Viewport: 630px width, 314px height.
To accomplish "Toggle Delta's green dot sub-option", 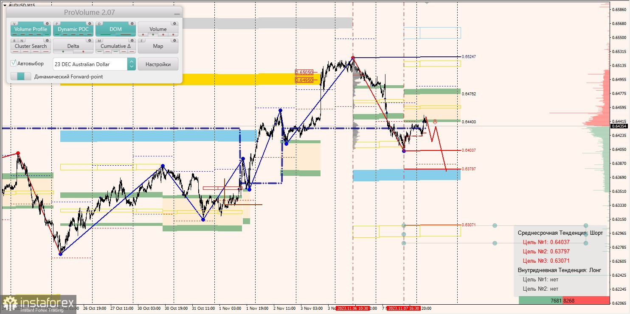I will click(x=63, y=52).
